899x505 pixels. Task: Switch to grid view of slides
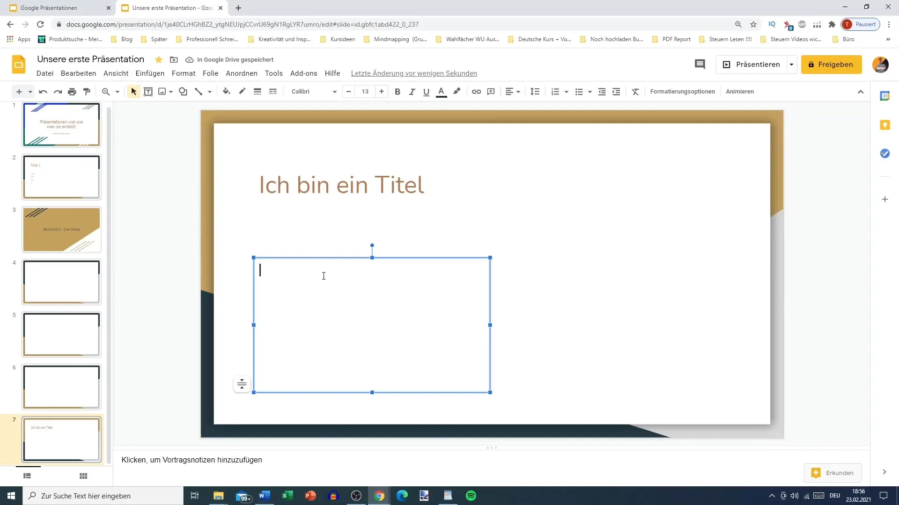[83, 476]
